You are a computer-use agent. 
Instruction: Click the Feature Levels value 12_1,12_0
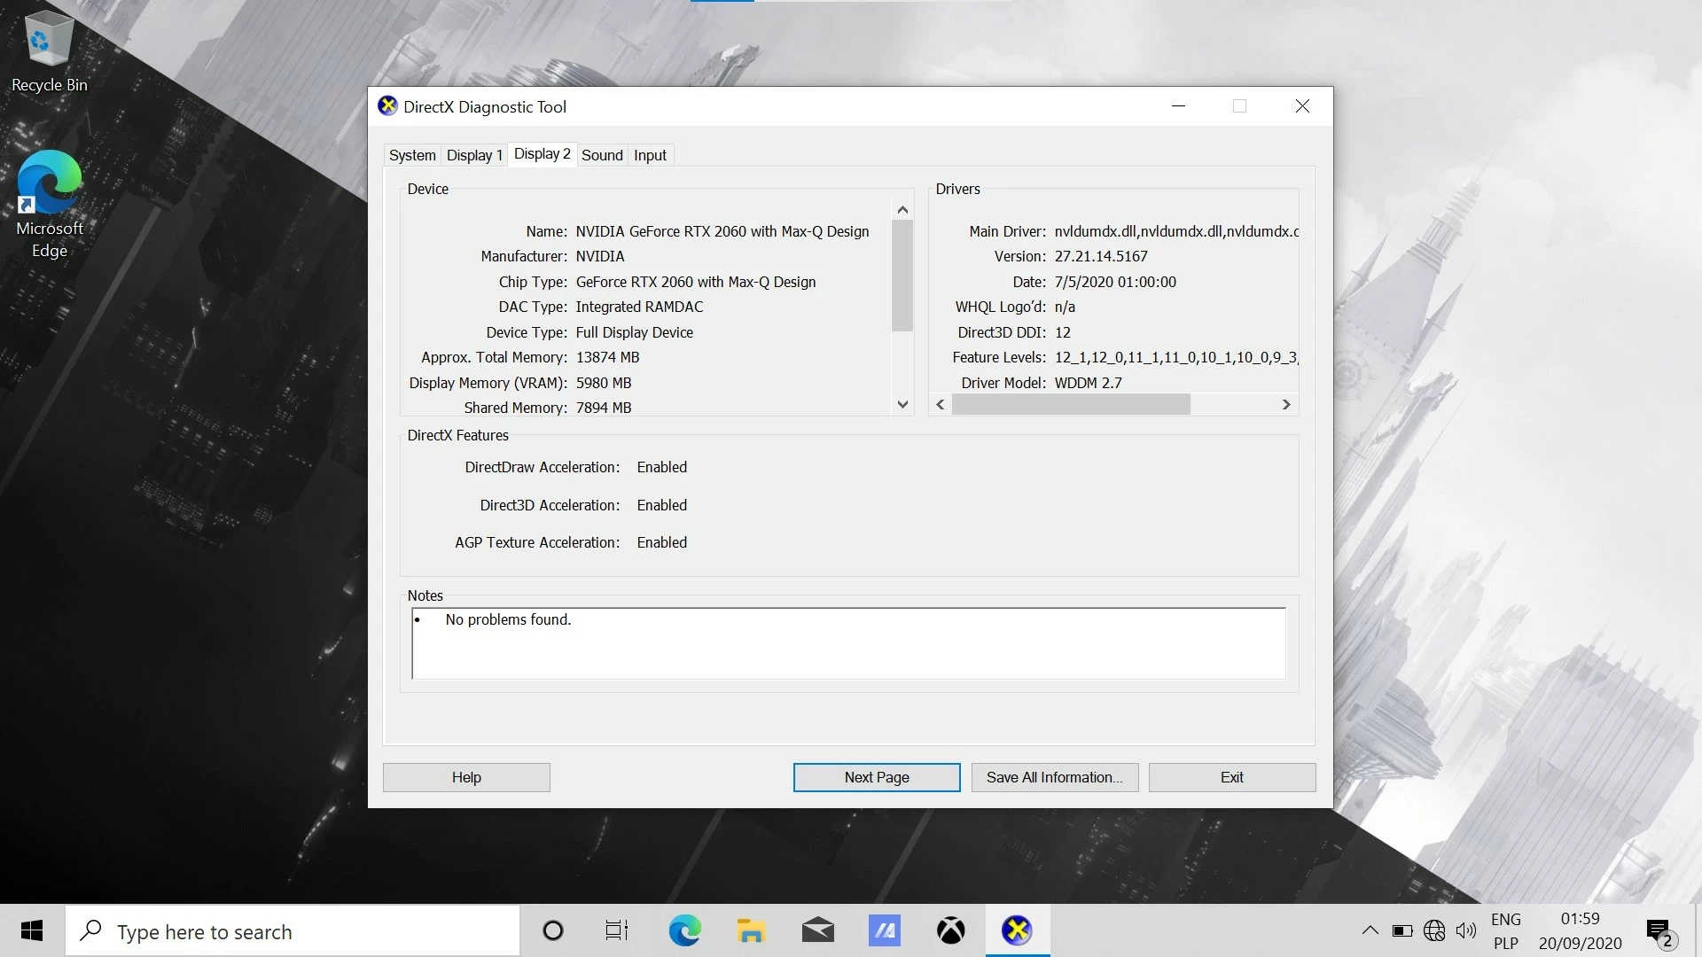click(1176, 357)
